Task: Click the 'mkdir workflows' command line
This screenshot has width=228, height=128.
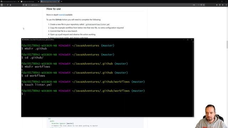Action: [x=36, y=66]
